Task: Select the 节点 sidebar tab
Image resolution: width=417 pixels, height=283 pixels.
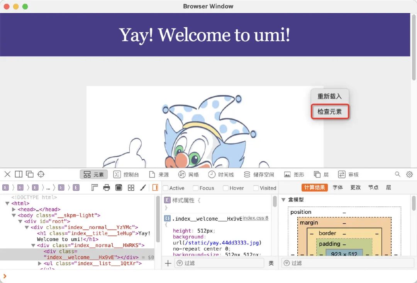Action: pyautogui.click(x=373, y=188)
